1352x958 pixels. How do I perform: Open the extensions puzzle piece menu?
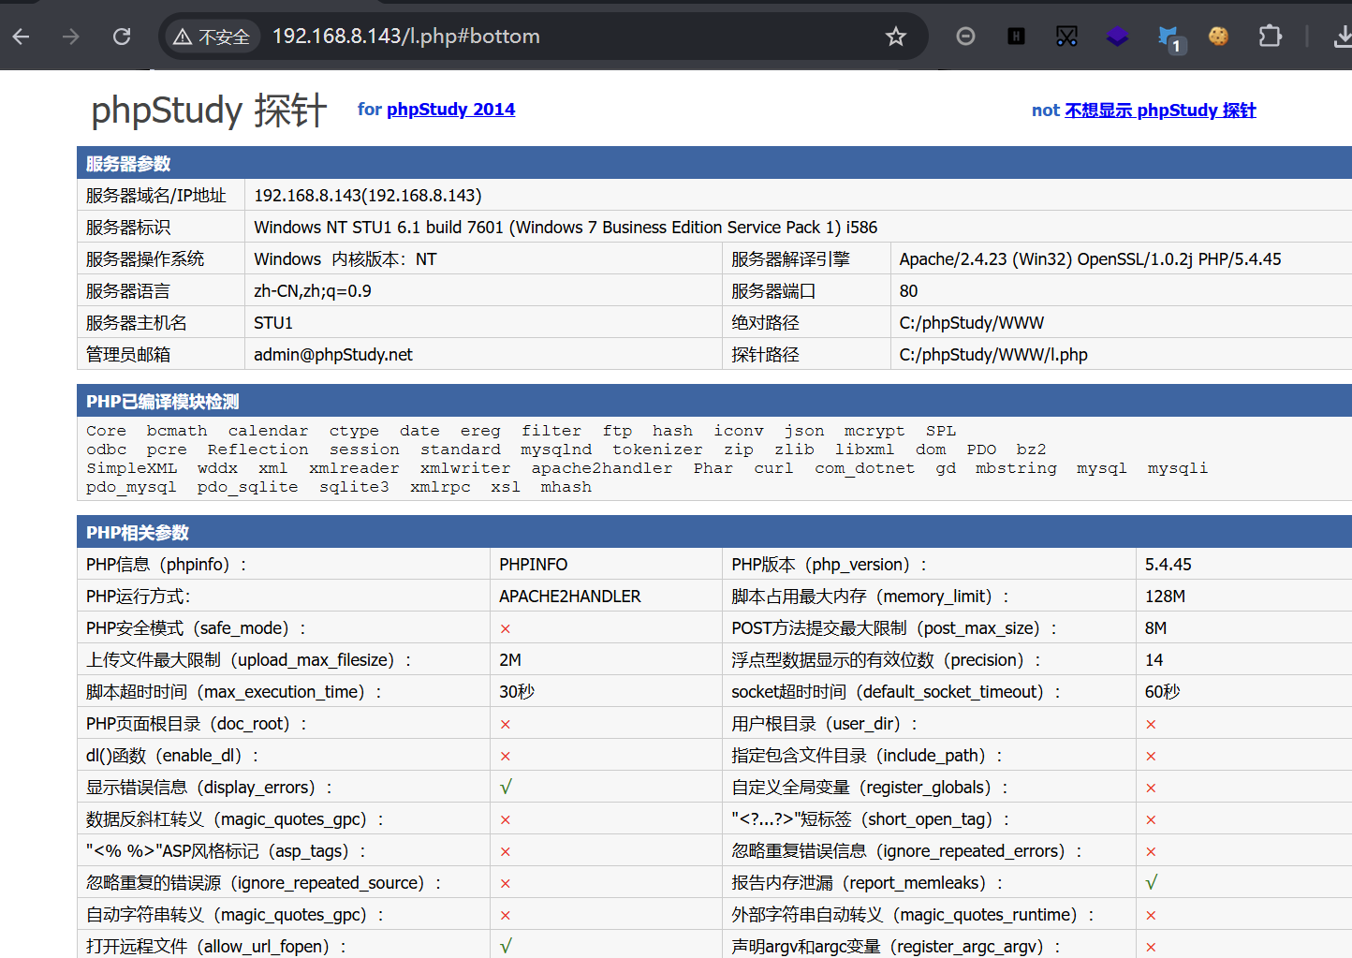1270,37
